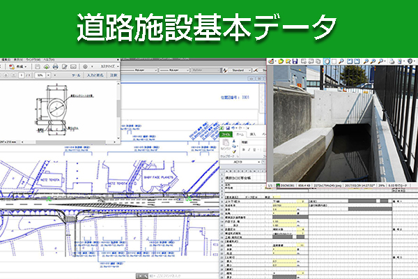The width and height of the screenshot is (418, 279).
Task: Open the ファイル tab in Excel
Action: [x=226, y=134]
